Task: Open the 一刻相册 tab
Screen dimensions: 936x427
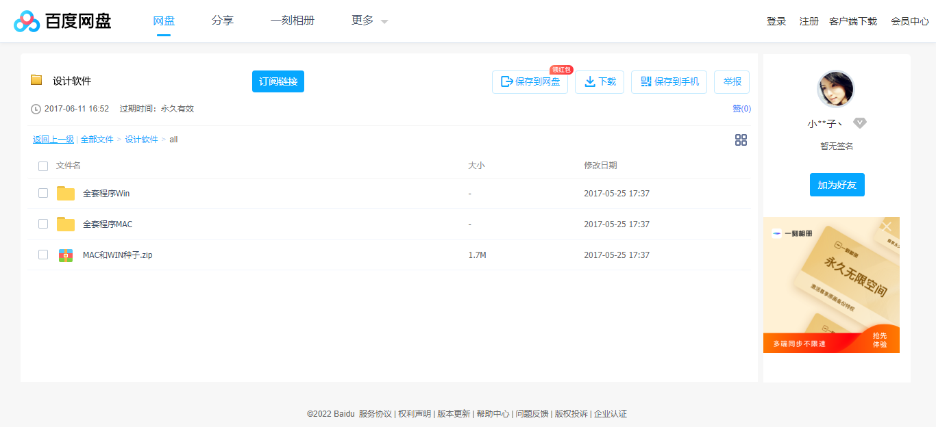Action: click(293, 21)
